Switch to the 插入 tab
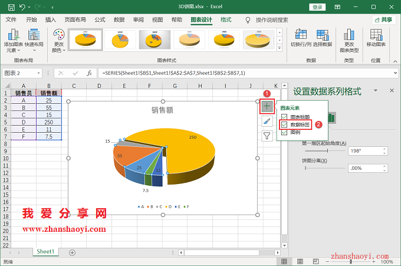 pos(50,19)
